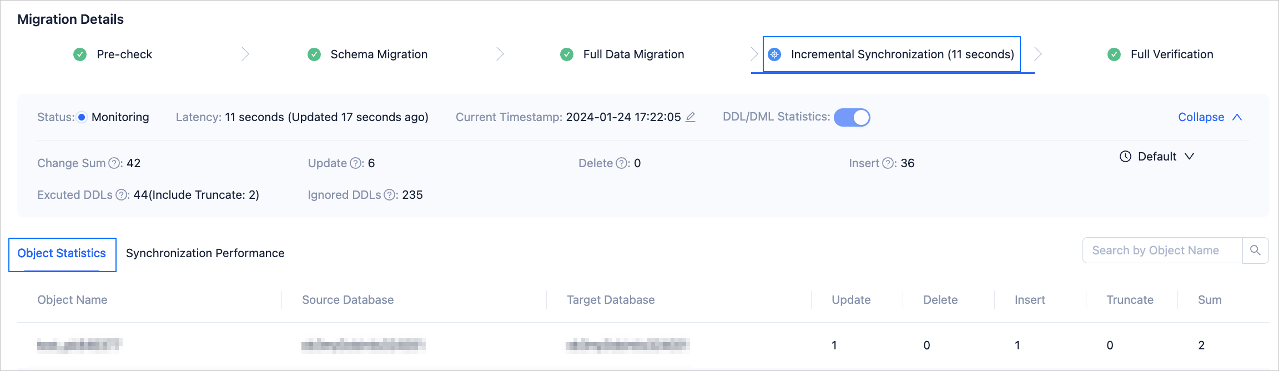The width and height of the screenshot is (1279, 371).
Task: Switch to the Object Statistics tab
Action: pos(62,253)
